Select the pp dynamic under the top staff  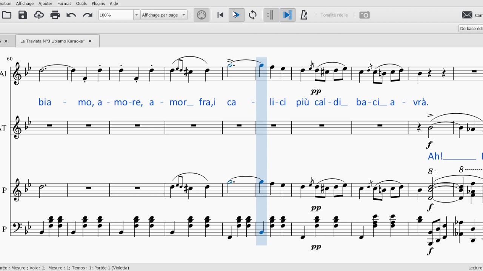pos(316,91)
